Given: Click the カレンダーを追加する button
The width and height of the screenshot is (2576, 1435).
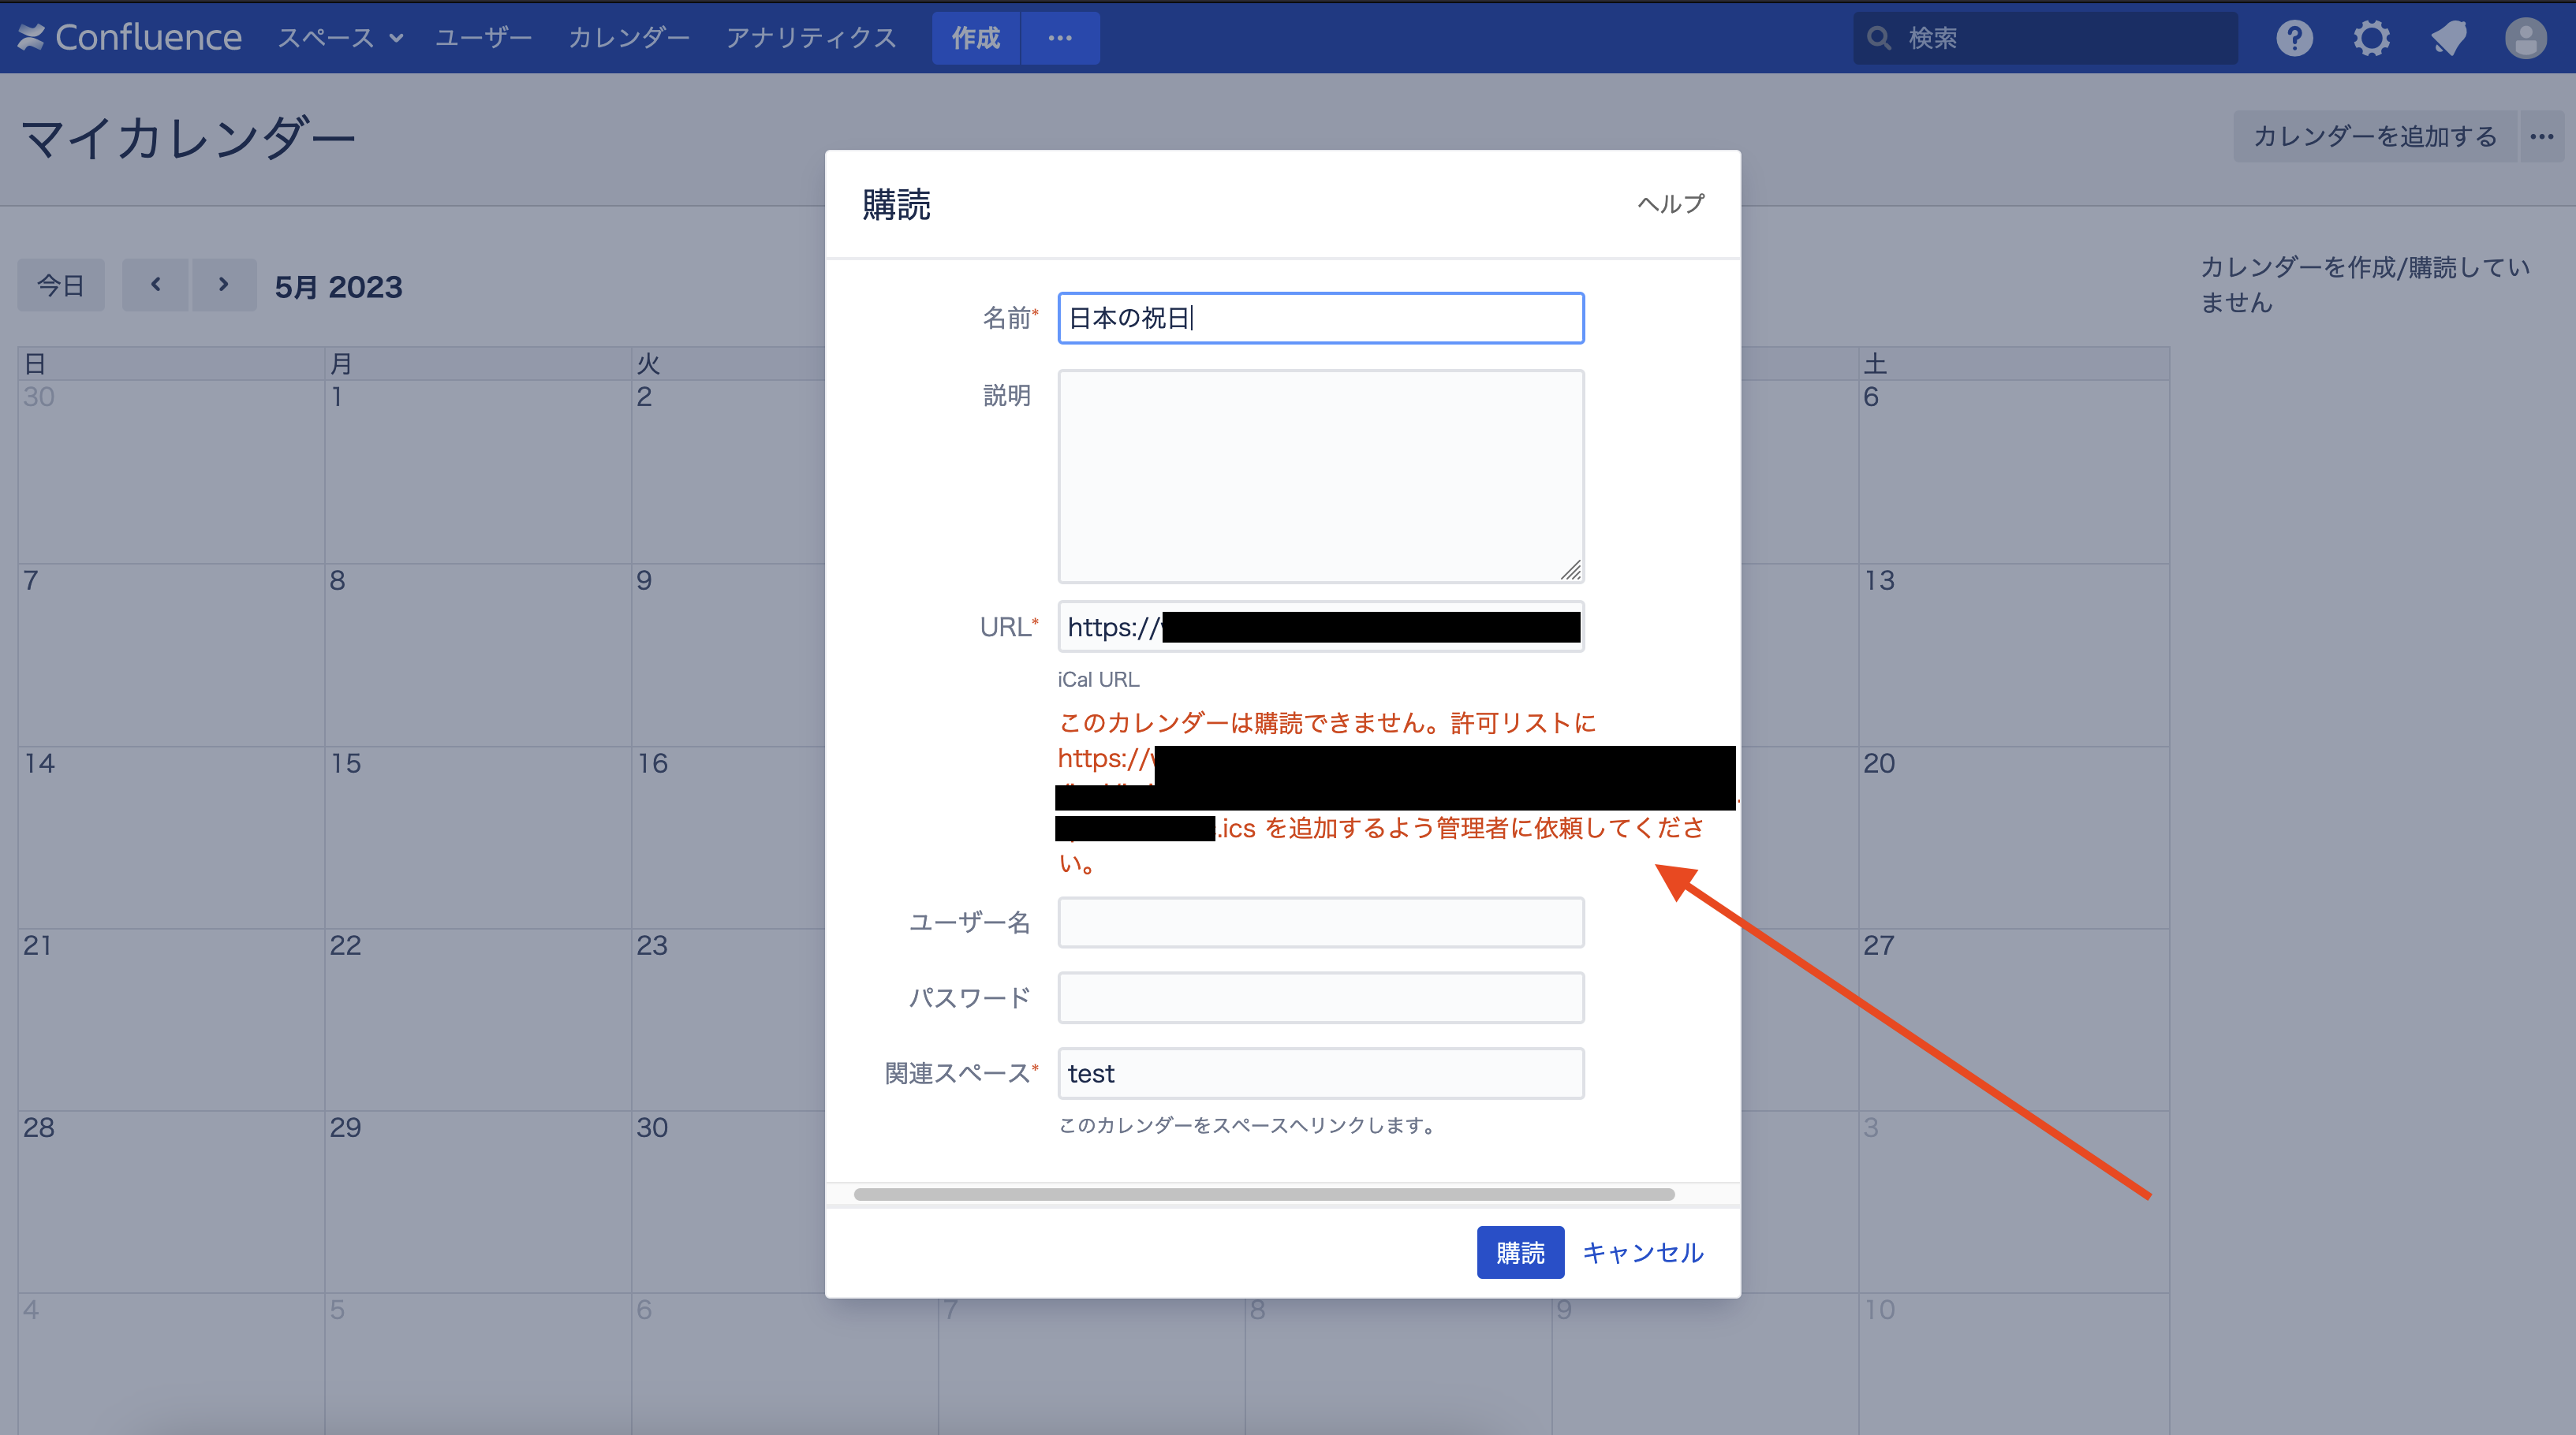Looking at the screenshot, I should [2375, 136].
